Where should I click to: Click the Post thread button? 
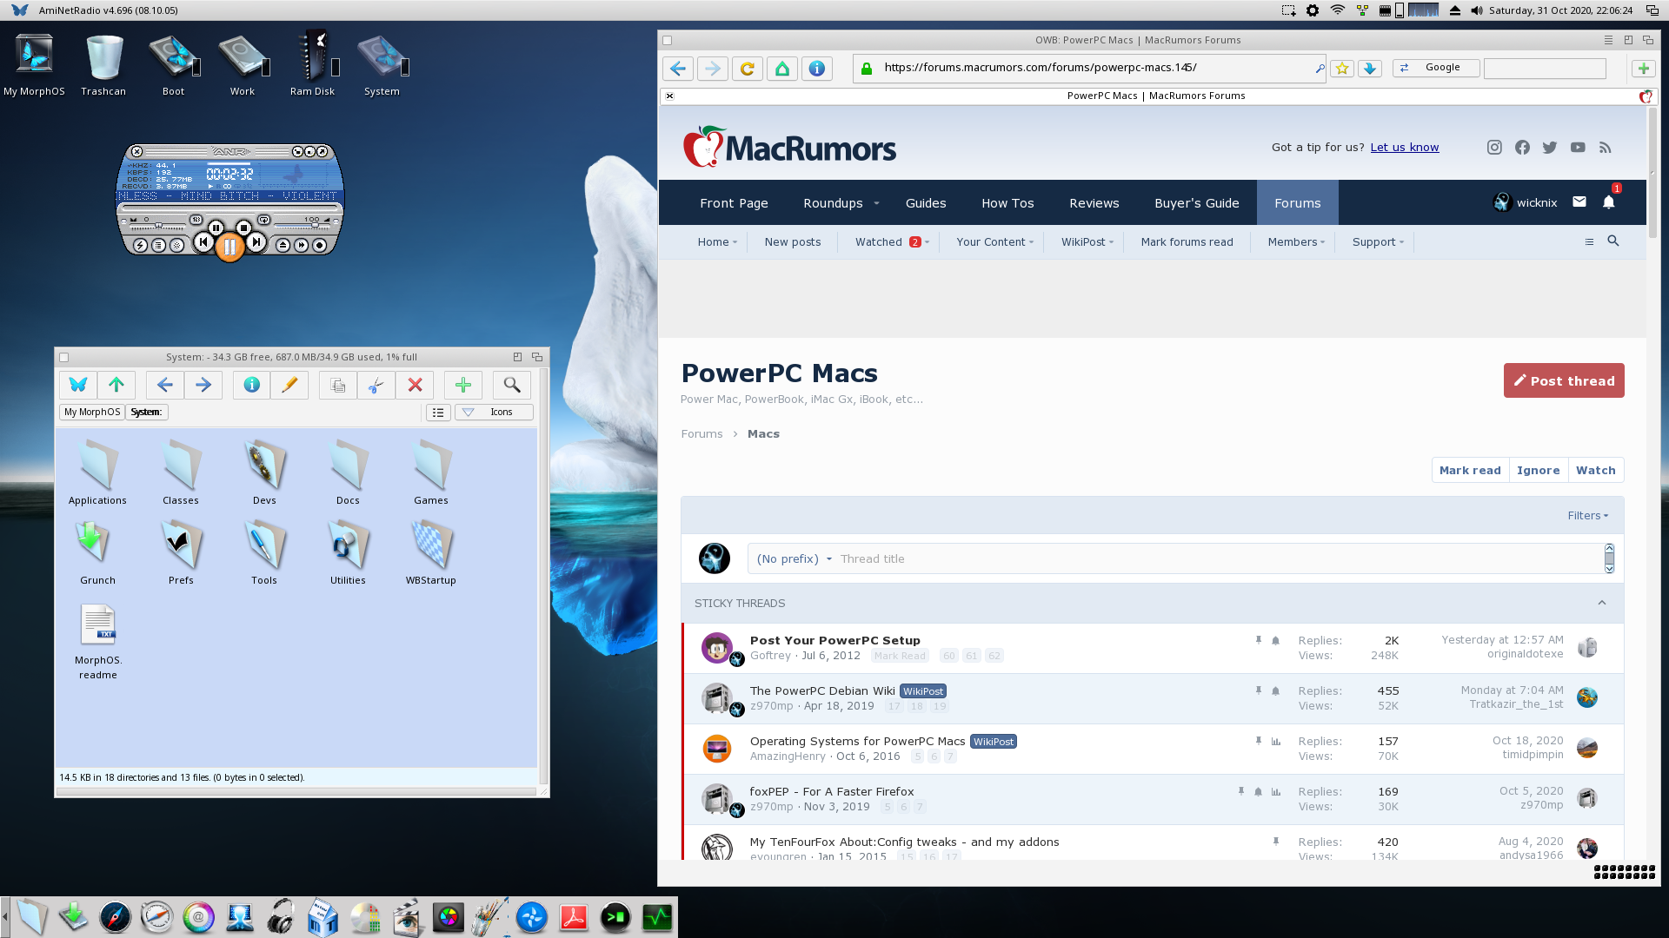coord(1563,380)
